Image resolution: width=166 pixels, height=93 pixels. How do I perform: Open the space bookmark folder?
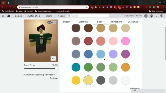click(19, 11)
